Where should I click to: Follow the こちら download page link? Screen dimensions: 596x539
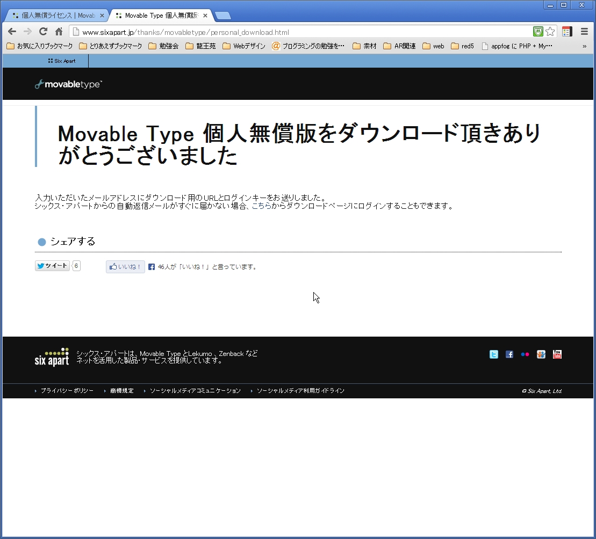[262, 206]
